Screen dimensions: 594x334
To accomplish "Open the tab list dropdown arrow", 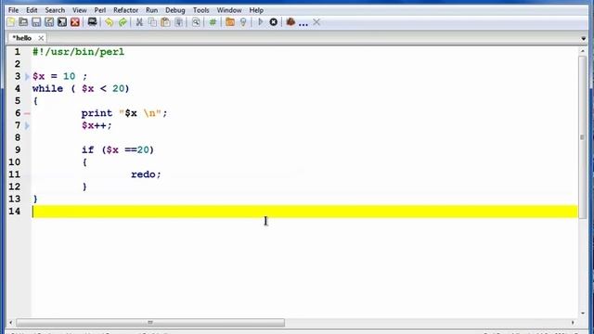I will click(584, 39).
